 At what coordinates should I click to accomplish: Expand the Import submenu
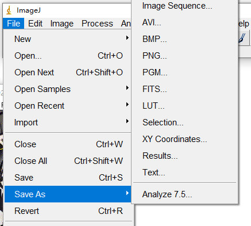click(68, 122)
